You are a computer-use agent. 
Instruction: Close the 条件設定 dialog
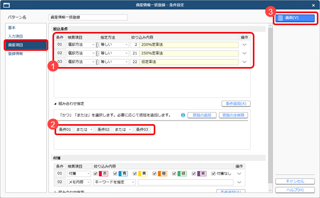tap(313, 5)
